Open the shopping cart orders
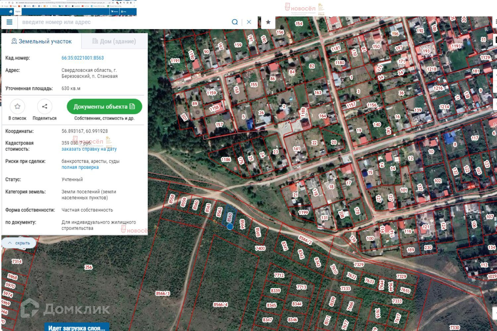497x331 pixels. [114, 12]
